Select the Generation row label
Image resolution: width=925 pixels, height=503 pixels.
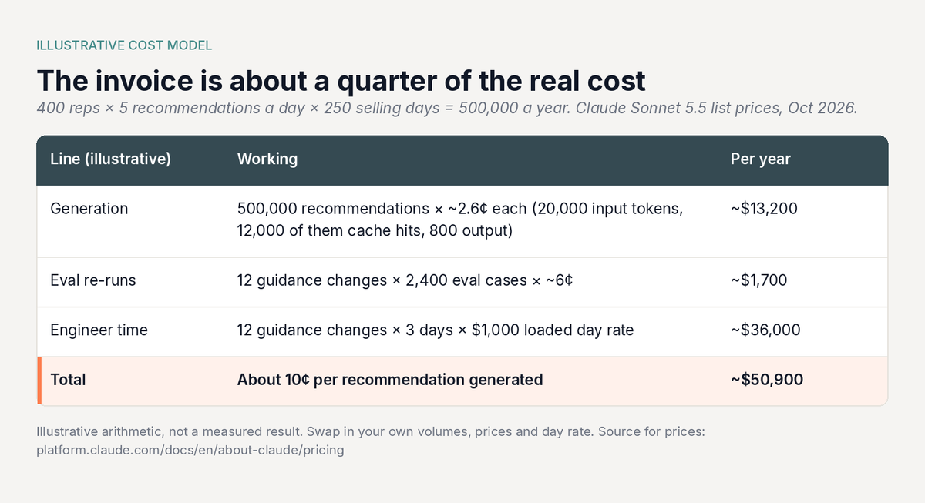pyautogui.click(x=89, y=209)
